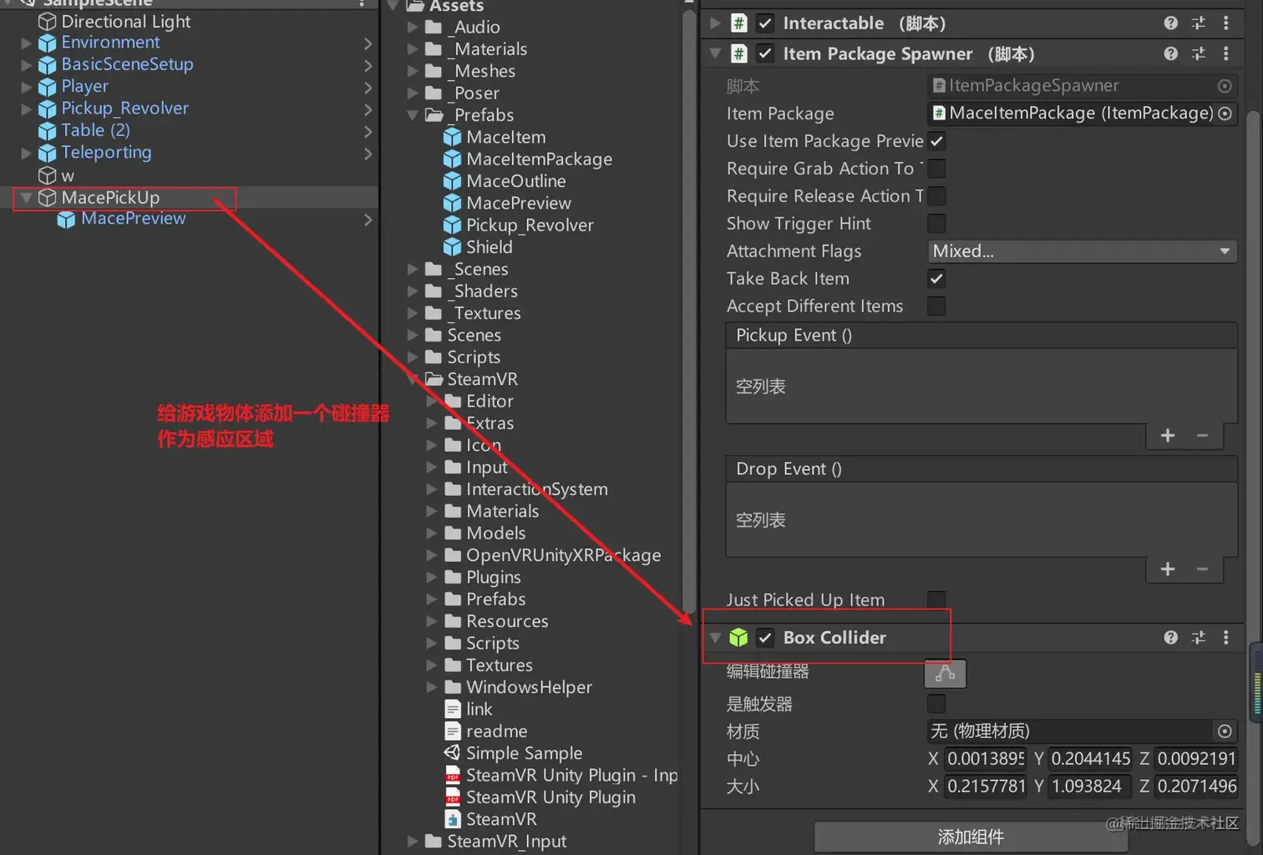Add entry to Drop Event list
1263x855 pixels.
pyautogui.click(x=1168, y=569)
